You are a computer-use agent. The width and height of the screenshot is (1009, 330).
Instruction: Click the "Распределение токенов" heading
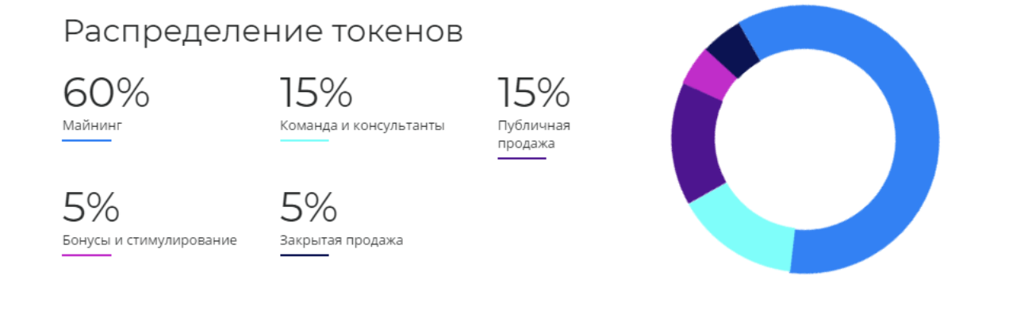coord(263,32)
